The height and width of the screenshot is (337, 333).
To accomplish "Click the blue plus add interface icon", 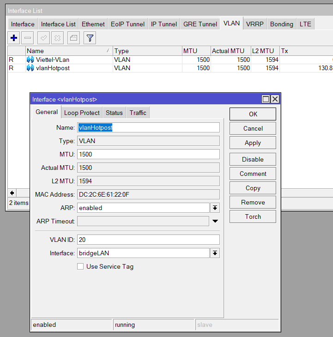I will pos(14,38).
